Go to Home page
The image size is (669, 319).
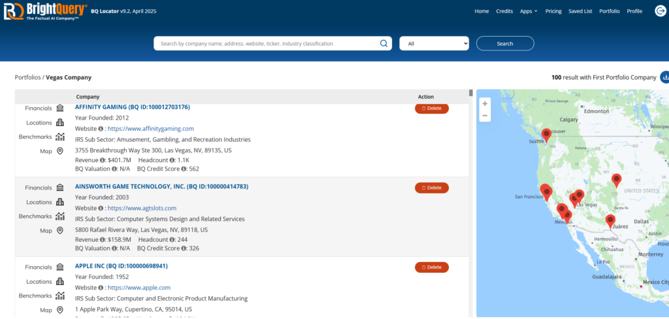[x=481, y=11]
